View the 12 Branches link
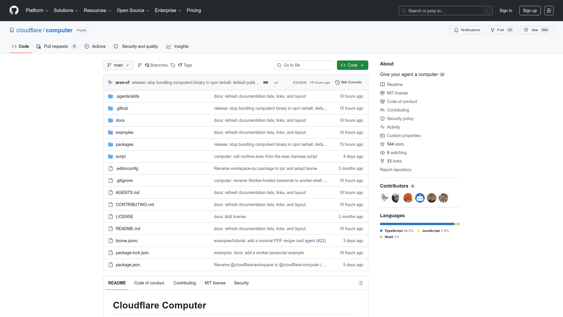Viewport: 563px width, 317px height. pyautogui.click(x=153, y=65)
